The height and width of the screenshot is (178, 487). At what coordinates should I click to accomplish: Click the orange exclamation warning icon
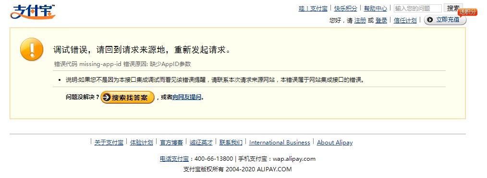(x=32, y=50)
